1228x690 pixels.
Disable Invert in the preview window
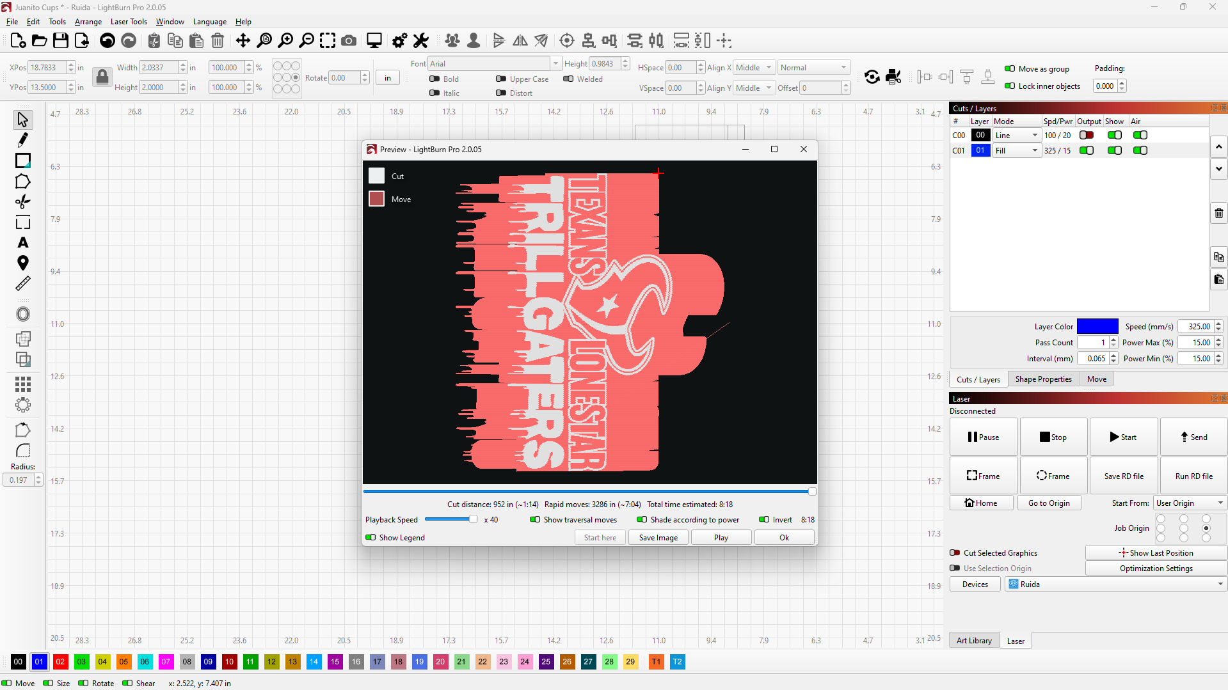coord(764,520)
